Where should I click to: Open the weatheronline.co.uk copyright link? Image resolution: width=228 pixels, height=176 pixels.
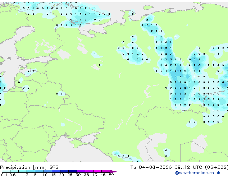click(x=198, y=173)
